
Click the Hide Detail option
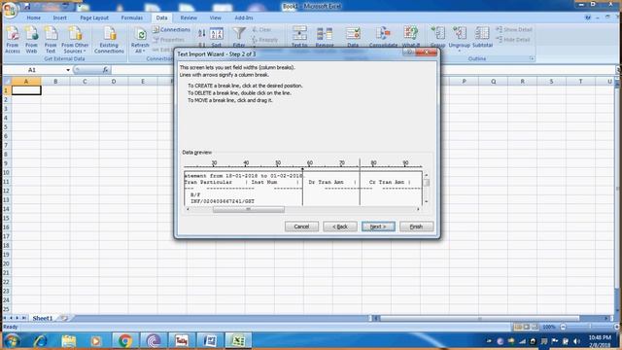coord(513,40)
